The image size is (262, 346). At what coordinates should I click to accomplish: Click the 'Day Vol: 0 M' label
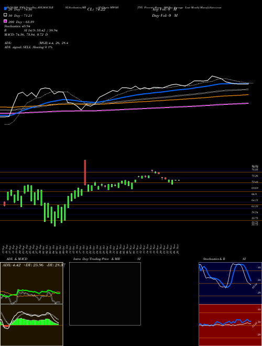tap(165, 15)
